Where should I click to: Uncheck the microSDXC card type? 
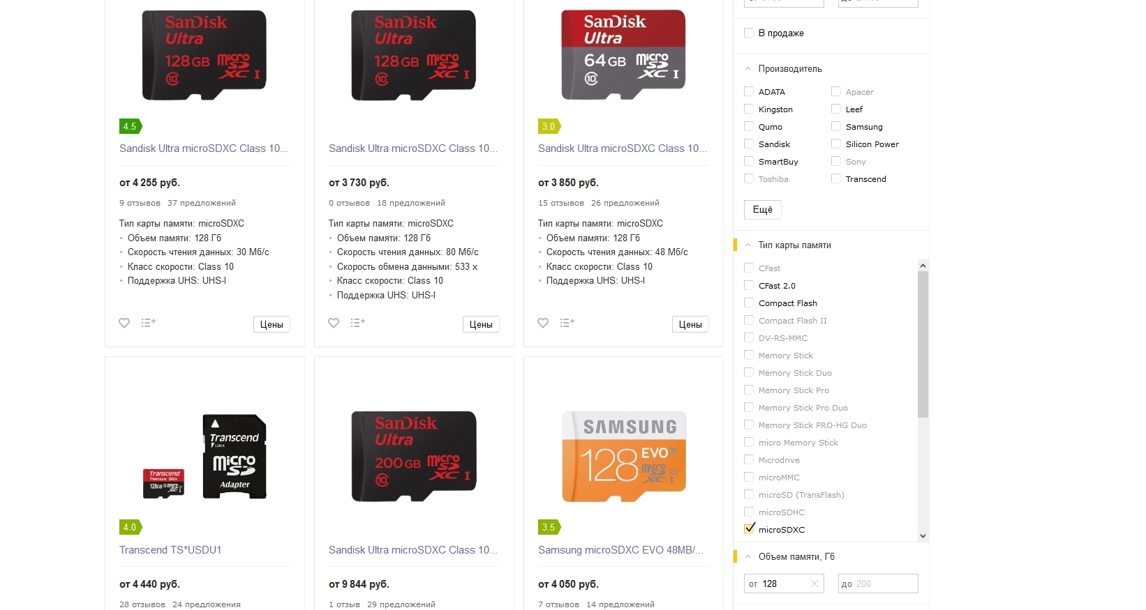(x=750, y=528)
